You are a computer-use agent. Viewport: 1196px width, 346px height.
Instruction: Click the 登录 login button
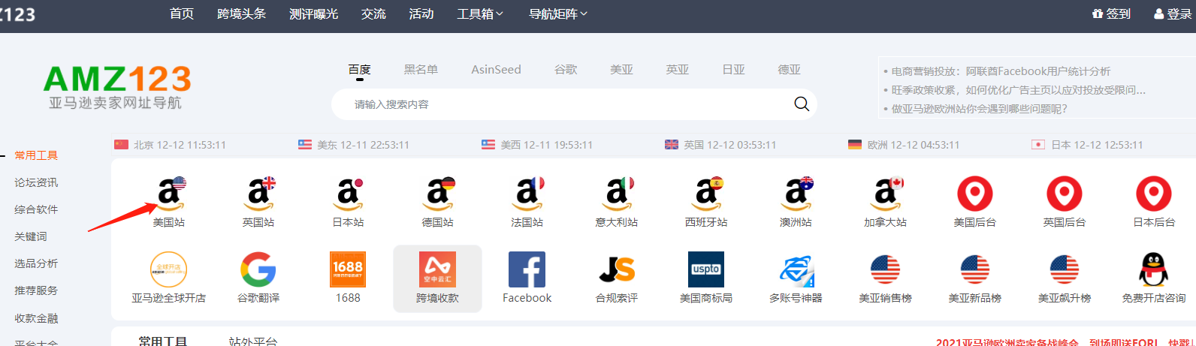tap(1173, 14)
